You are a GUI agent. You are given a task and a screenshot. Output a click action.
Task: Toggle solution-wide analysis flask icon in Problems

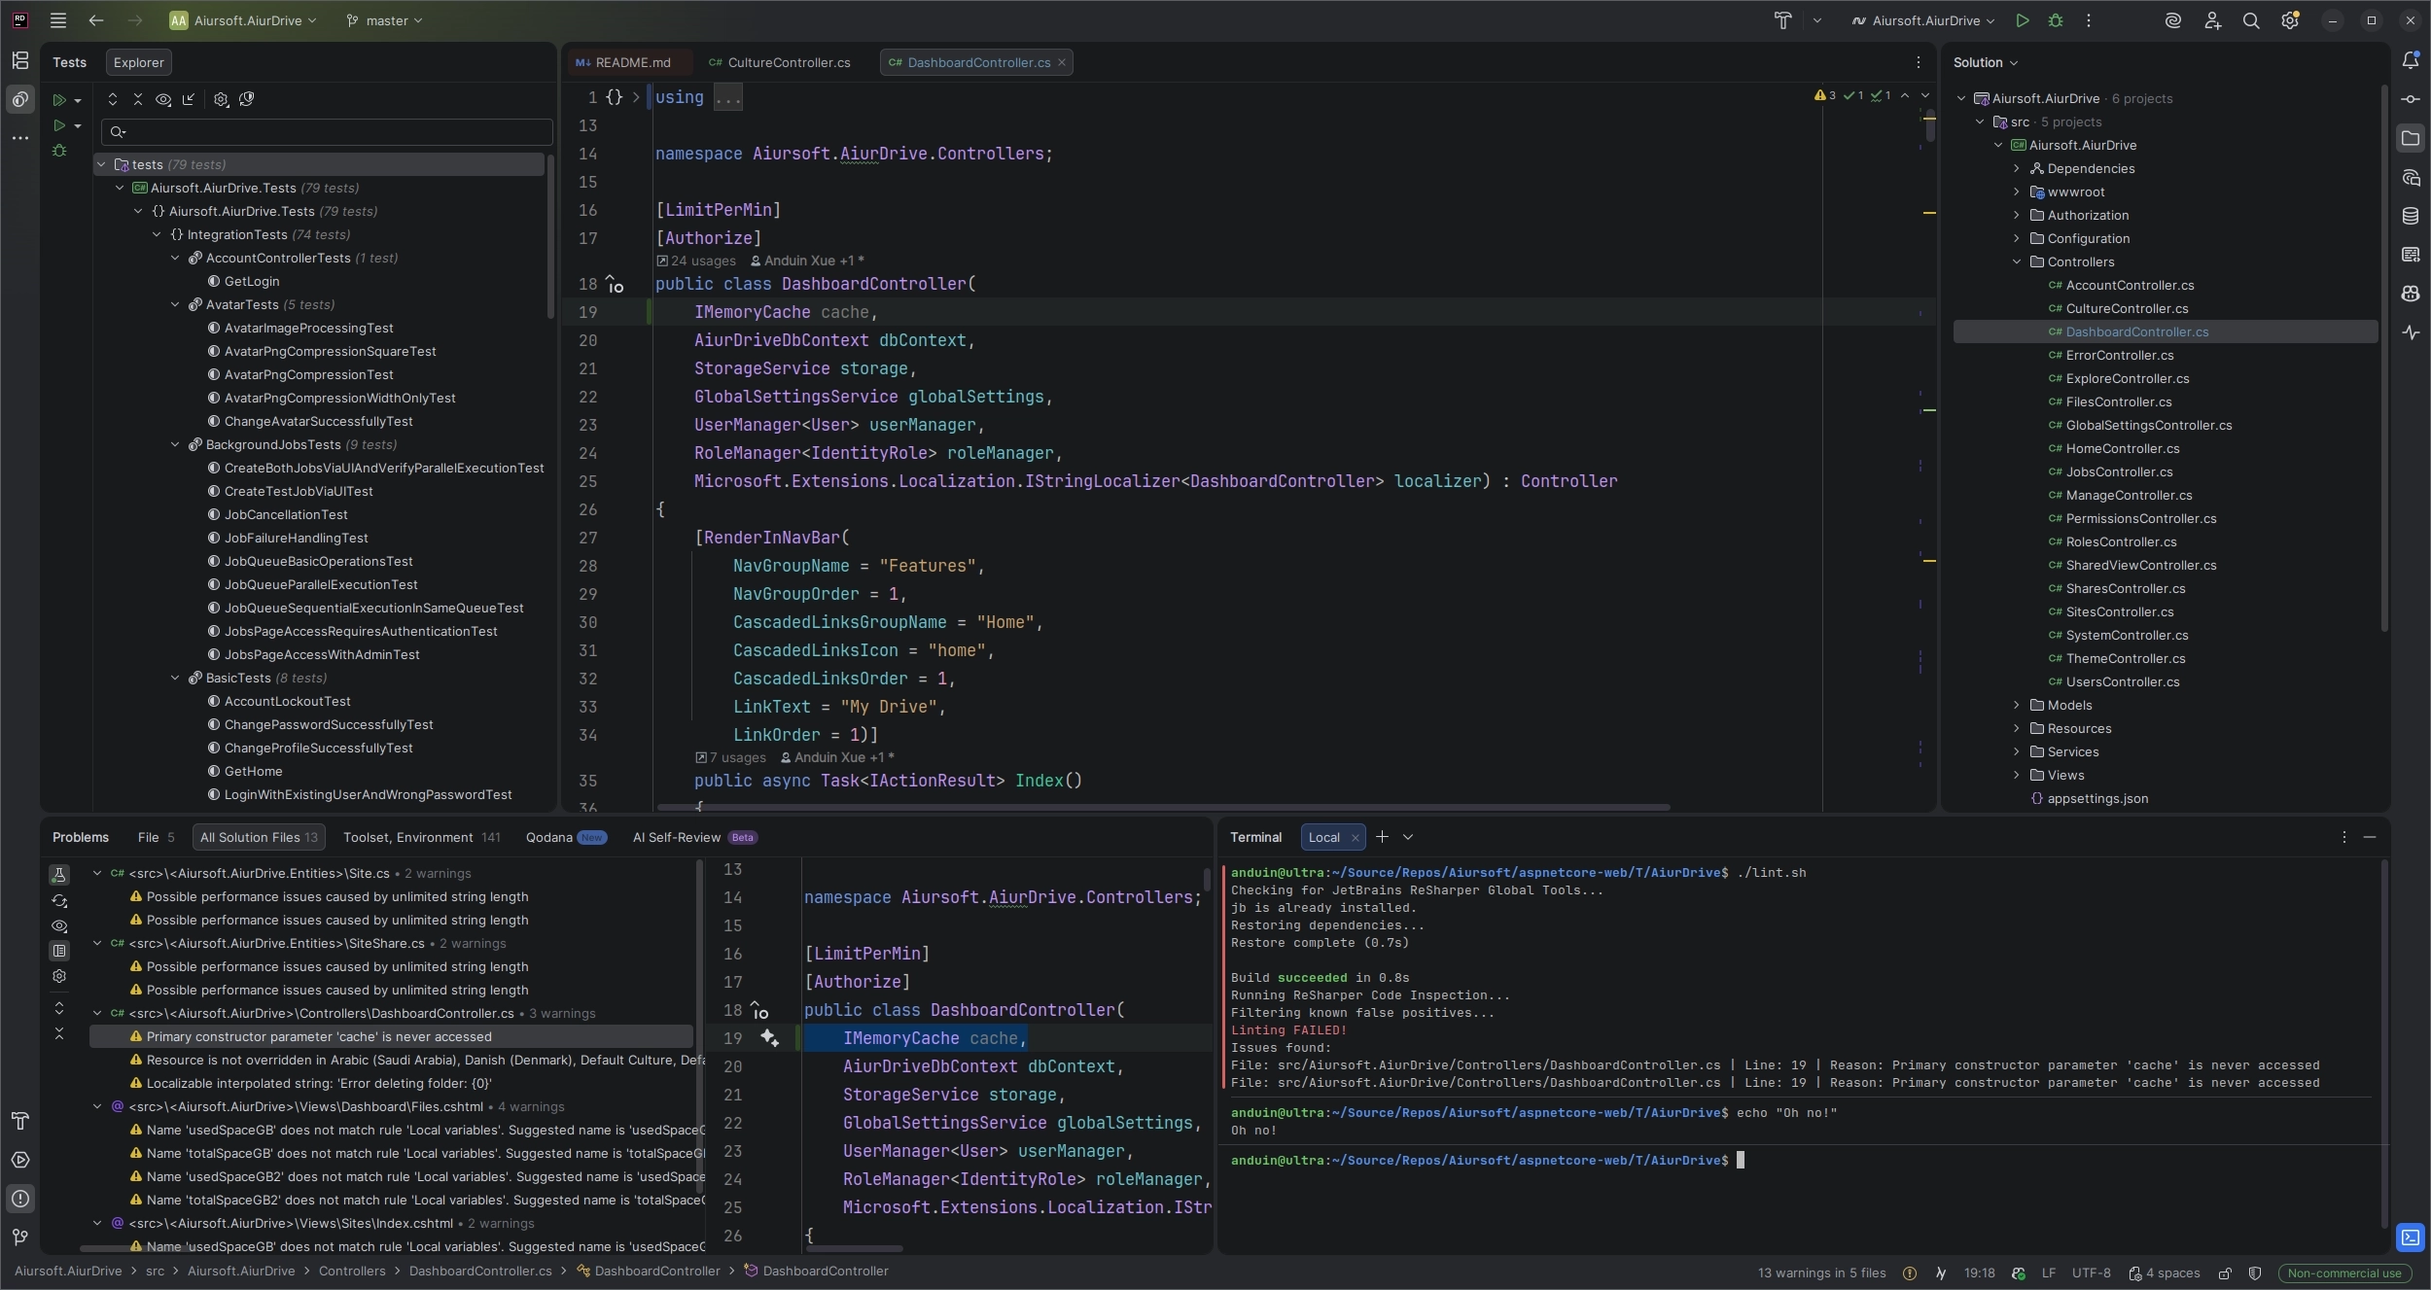[x=59, y=875]
